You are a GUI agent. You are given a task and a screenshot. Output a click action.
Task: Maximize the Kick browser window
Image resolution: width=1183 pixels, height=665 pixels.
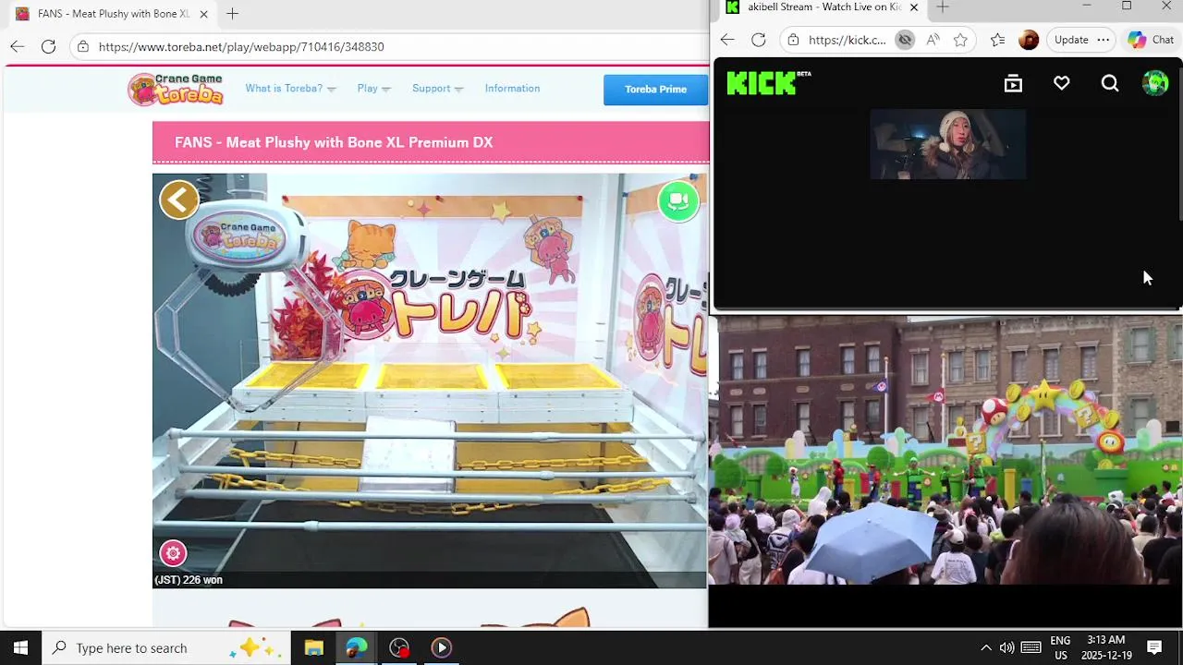pos(1127,6)
